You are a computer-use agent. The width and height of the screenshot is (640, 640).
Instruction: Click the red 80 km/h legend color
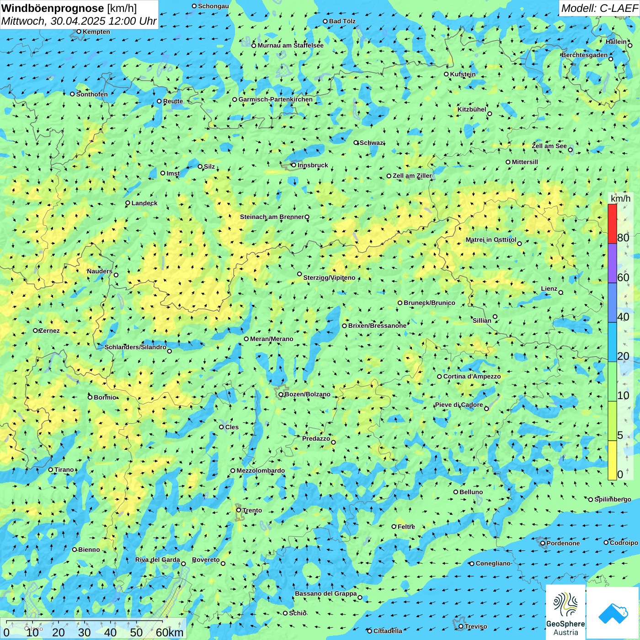pos(612,224)
